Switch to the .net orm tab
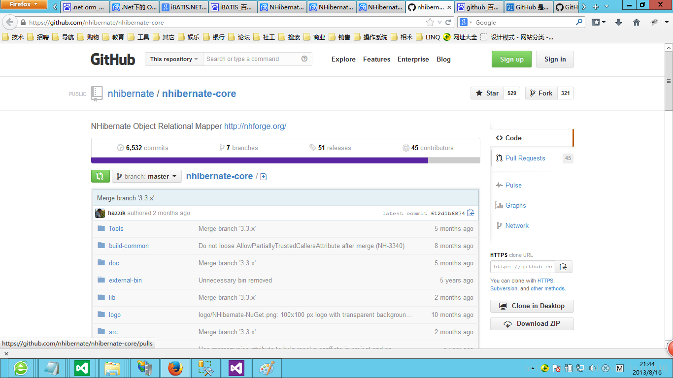 point(85,7)
